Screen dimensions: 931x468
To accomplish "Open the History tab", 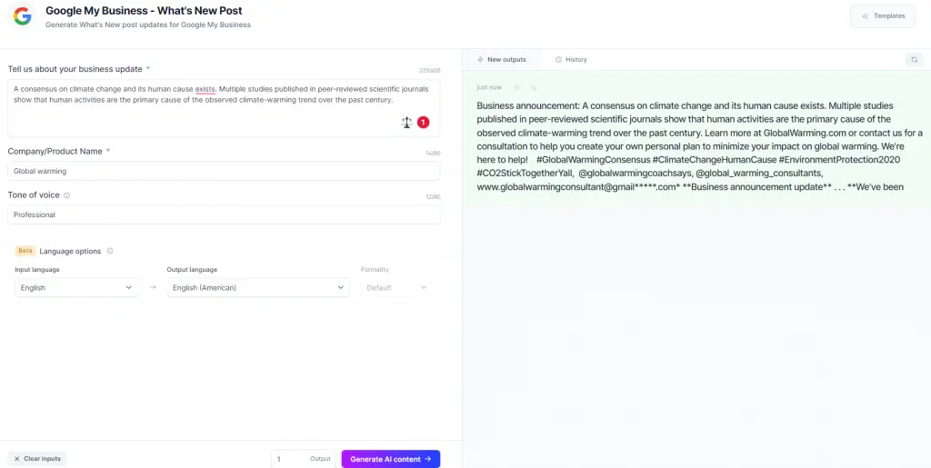I will coord(571,59).
